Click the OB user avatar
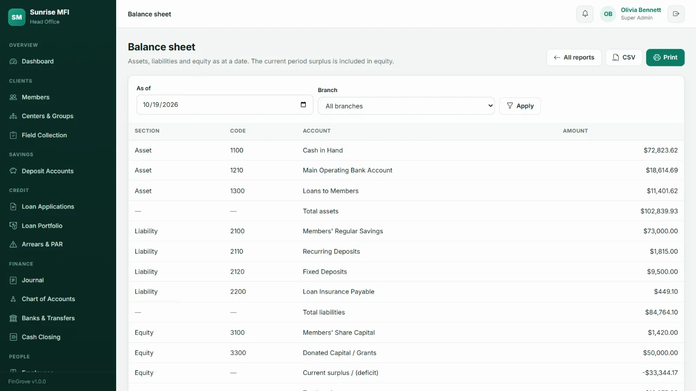The height and width of the screenshot is (391, 696). pos(608,14)
